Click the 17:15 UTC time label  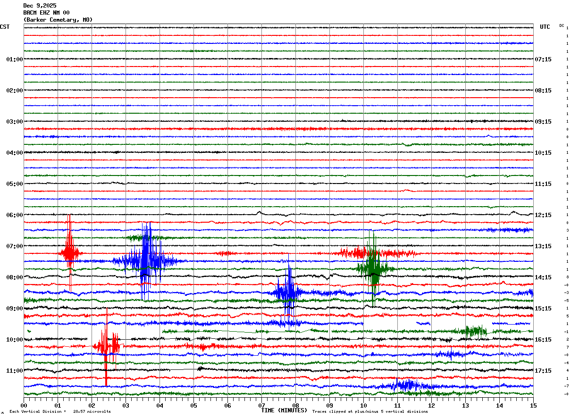(x=543, y=371)
